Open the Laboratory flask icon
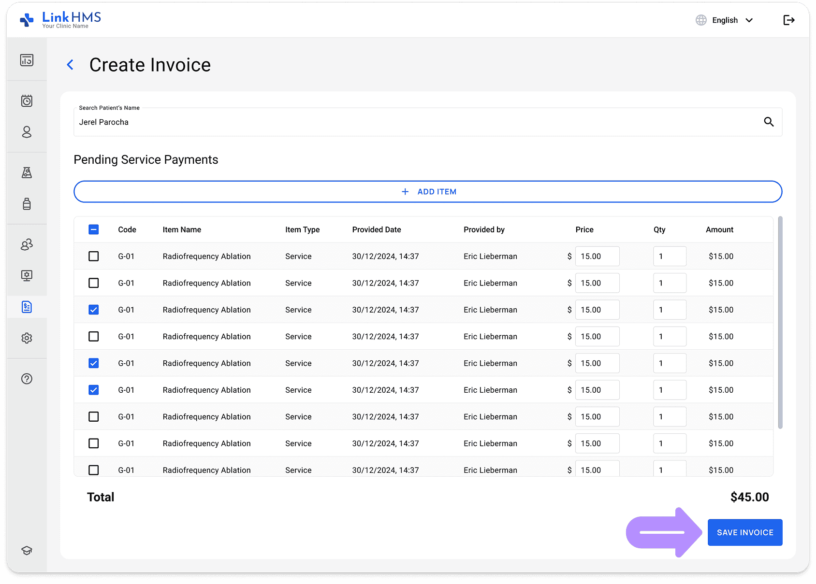Viewport: 816px width, 584px height. click(27, 172)
